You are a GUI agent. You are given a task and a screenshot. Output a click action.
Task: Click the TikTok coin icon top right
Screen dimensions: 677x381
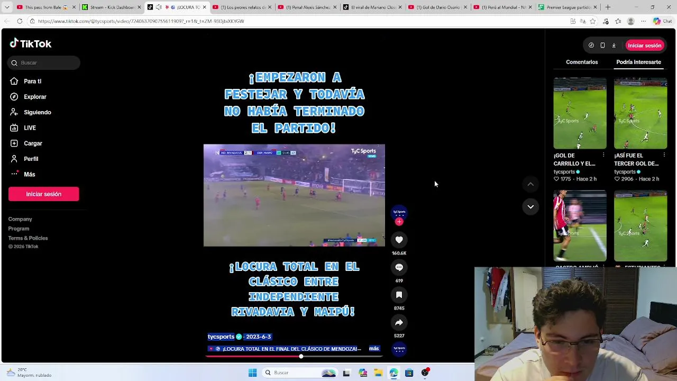[x=591, y=46]
